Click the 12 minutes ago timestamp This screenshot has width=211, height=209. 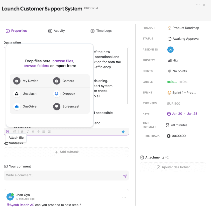click(25, 199)
